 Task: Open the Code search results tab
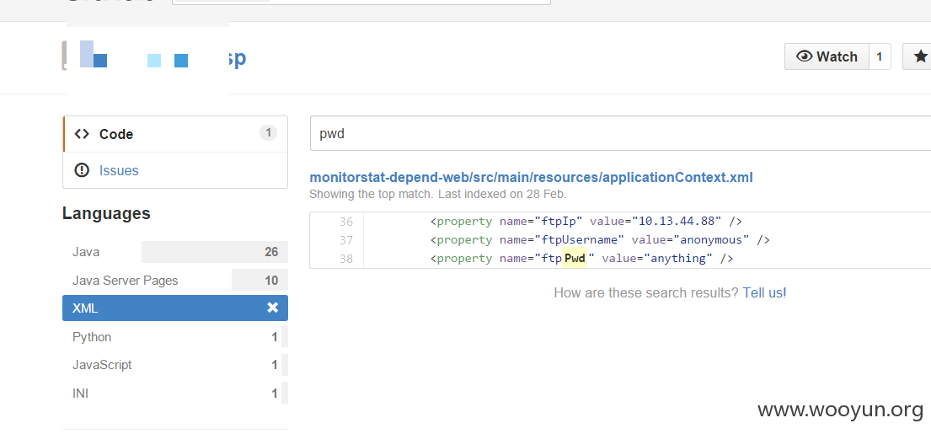175,134
